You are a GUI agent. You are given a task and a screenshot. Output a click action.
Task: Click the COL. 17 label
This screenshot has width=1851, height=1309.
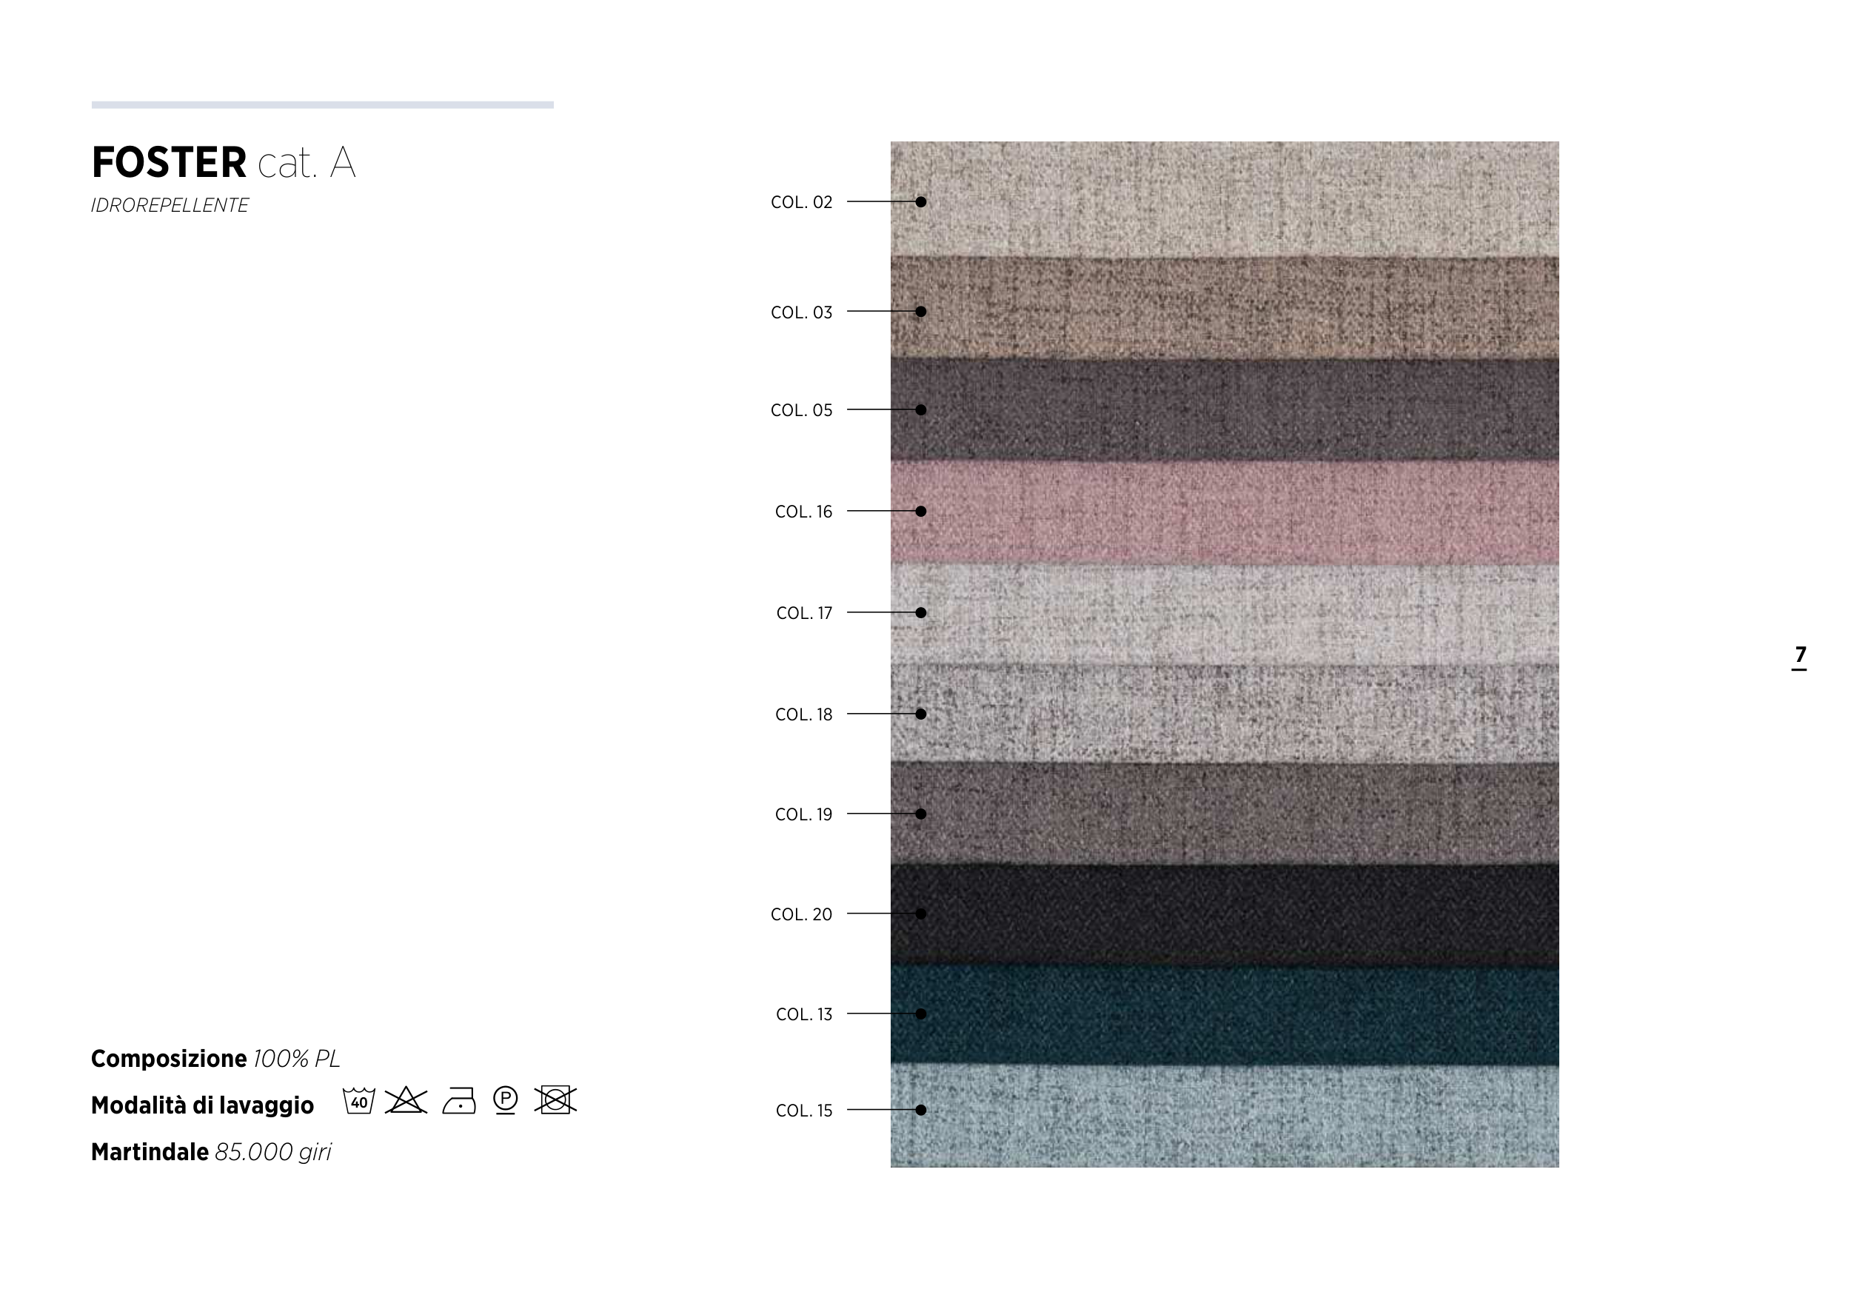[x=804, y=613]
